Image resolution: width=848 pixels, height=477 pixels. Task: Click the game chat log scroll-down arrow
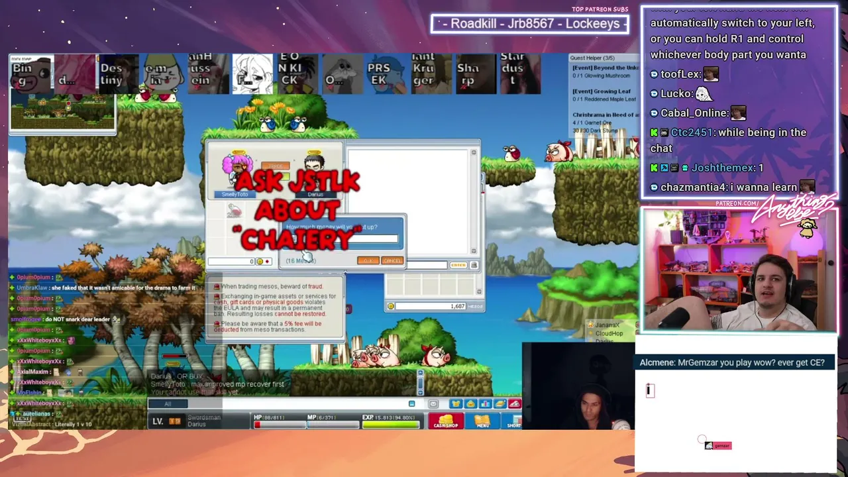pos(420,392)
